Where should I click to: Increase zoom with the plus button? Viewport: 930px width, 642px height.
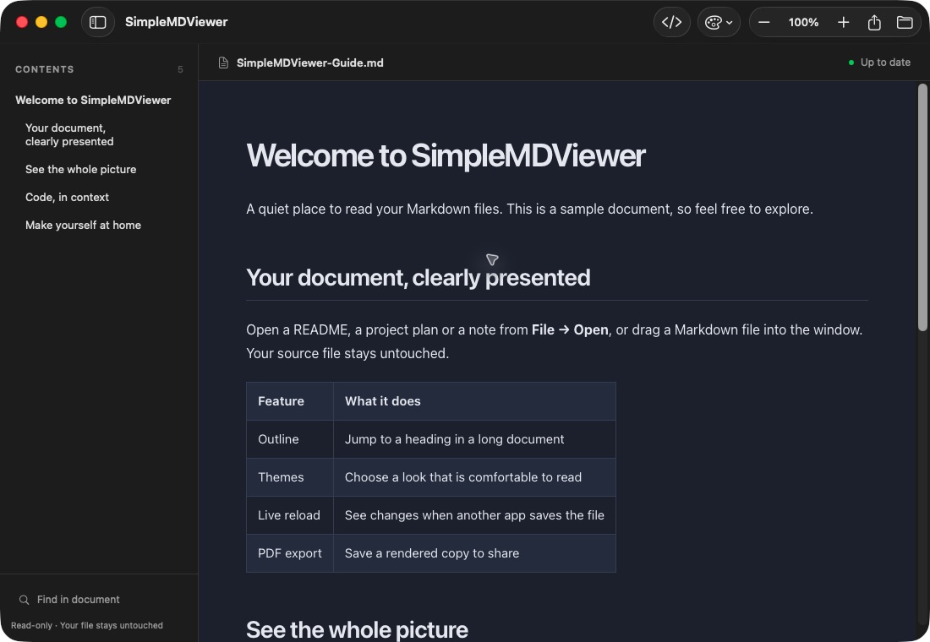click(x=843, y=23)
